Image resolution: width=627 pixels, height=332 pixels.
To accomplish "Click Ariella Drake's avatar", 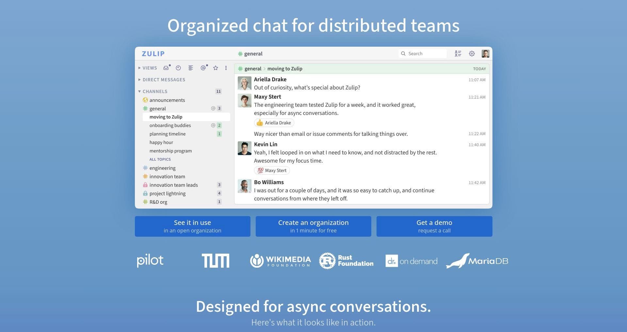I will [244, 83].
